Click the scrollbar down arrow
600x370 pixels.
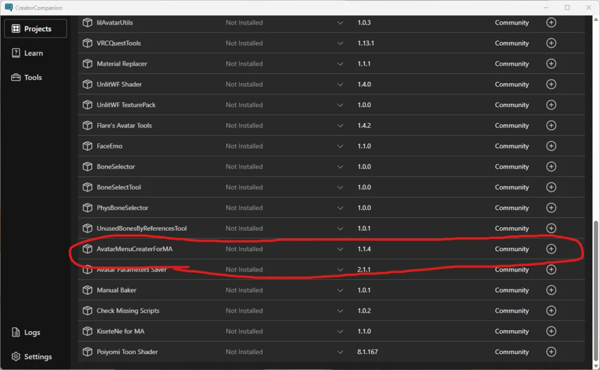[x=596, y=366]
